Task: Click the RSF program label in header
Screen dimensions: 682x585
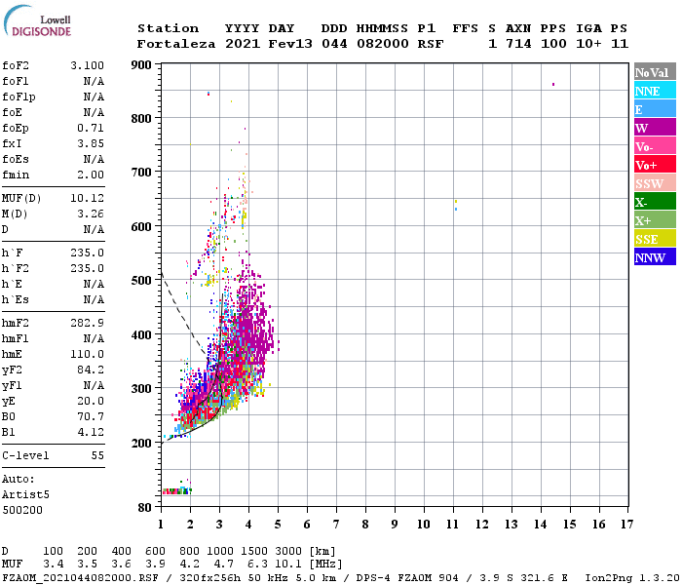Action: coord(431,44)
